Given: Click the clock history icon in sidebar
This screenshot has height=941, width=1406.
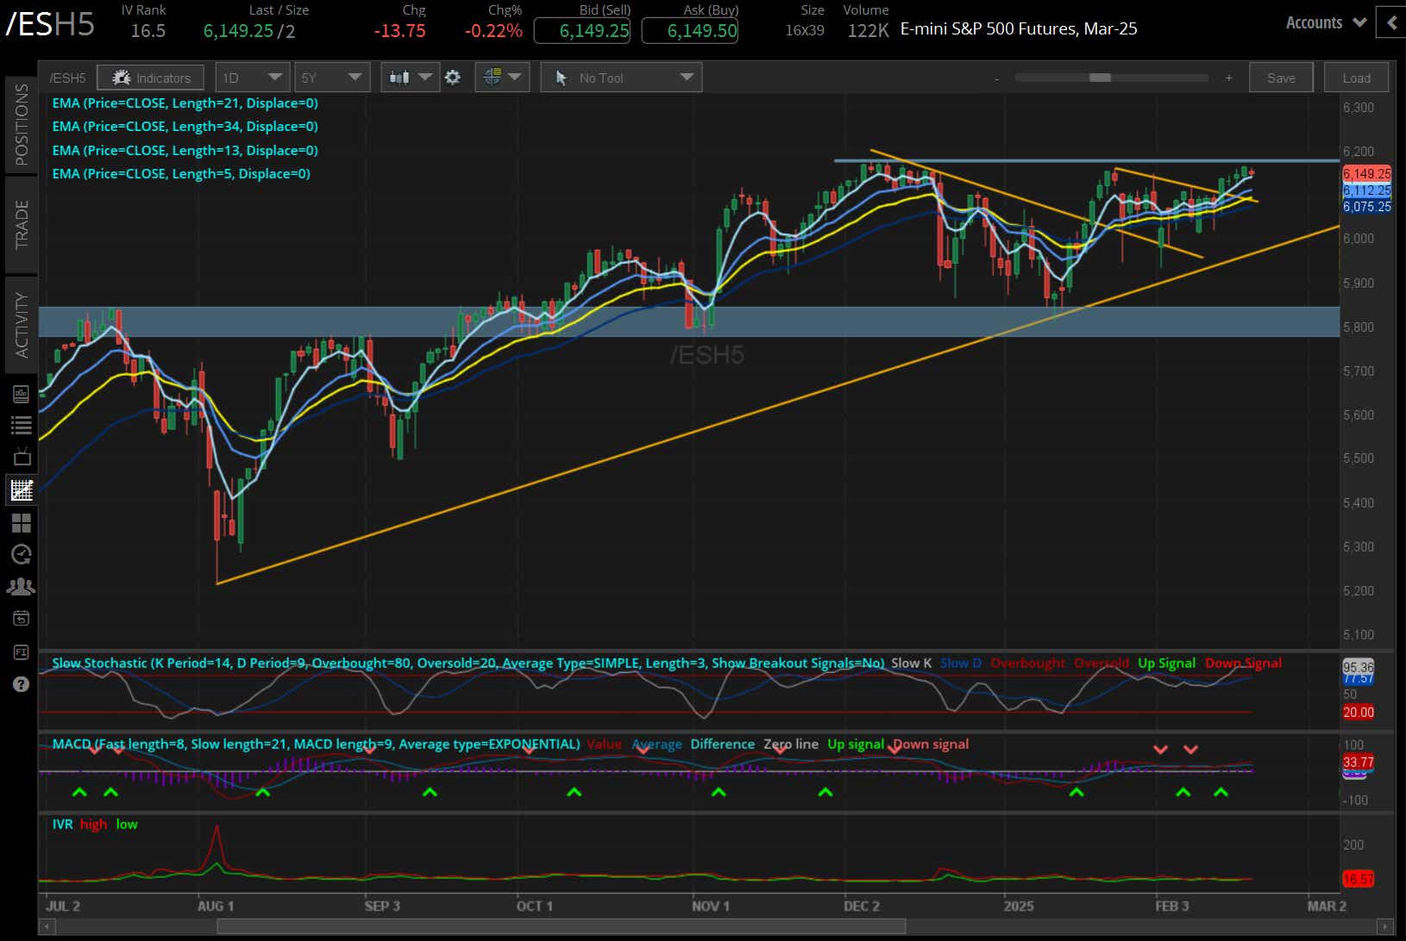Looking at the screenshot, I should pos(22,554).
